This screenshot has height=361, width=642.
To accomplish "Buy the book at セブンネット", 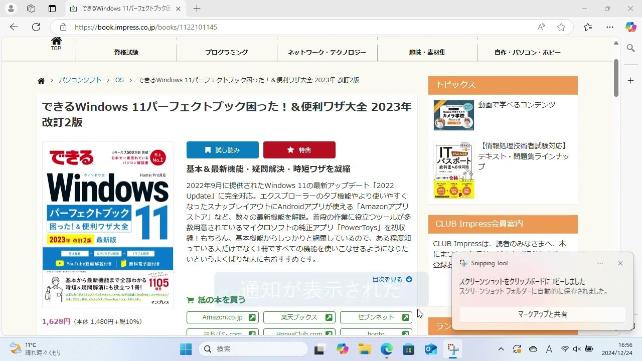I will pos(376,317).
